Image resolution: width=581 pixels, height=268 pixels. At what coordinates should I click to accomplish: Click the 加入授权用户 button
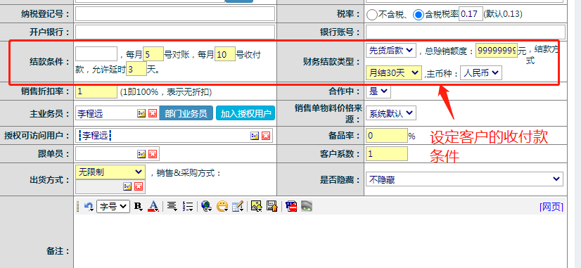coord(245,113)
